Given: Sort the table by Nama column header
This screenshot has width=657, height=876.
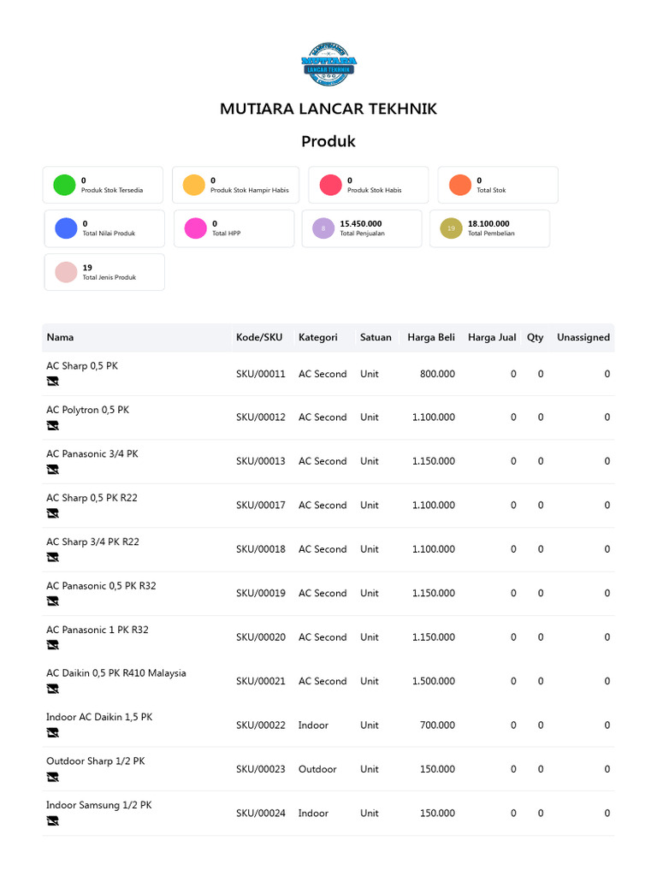Looking at the screenshot, I should pos(60,337).
